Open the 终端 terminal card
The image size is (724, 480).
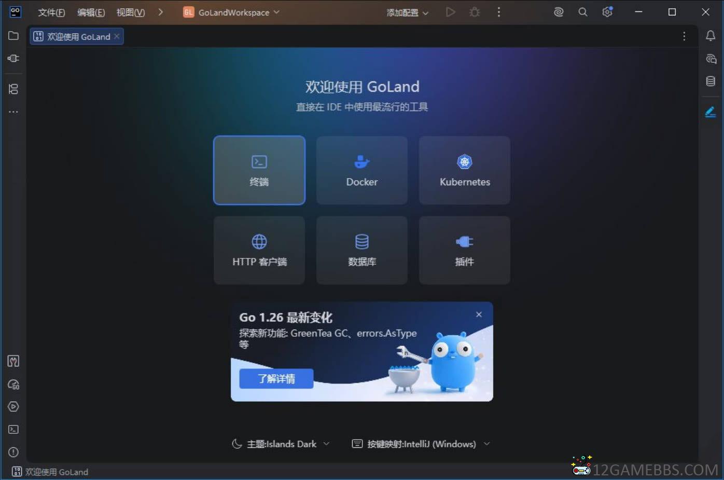tap(259, 170)
